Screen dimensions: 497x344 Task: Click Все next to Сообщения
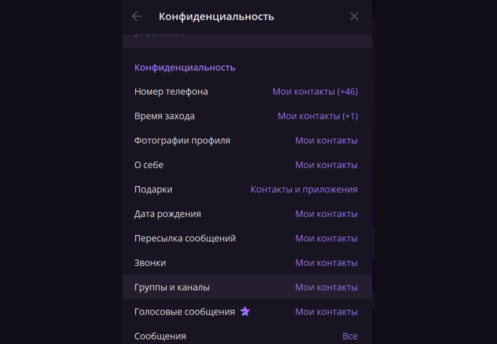350,335
